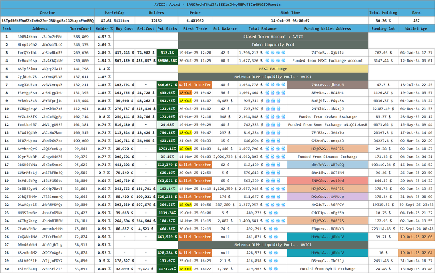Click the first whale icon beside 925,311 $
This screenshot has width=435, height=273.
[267, 101]
